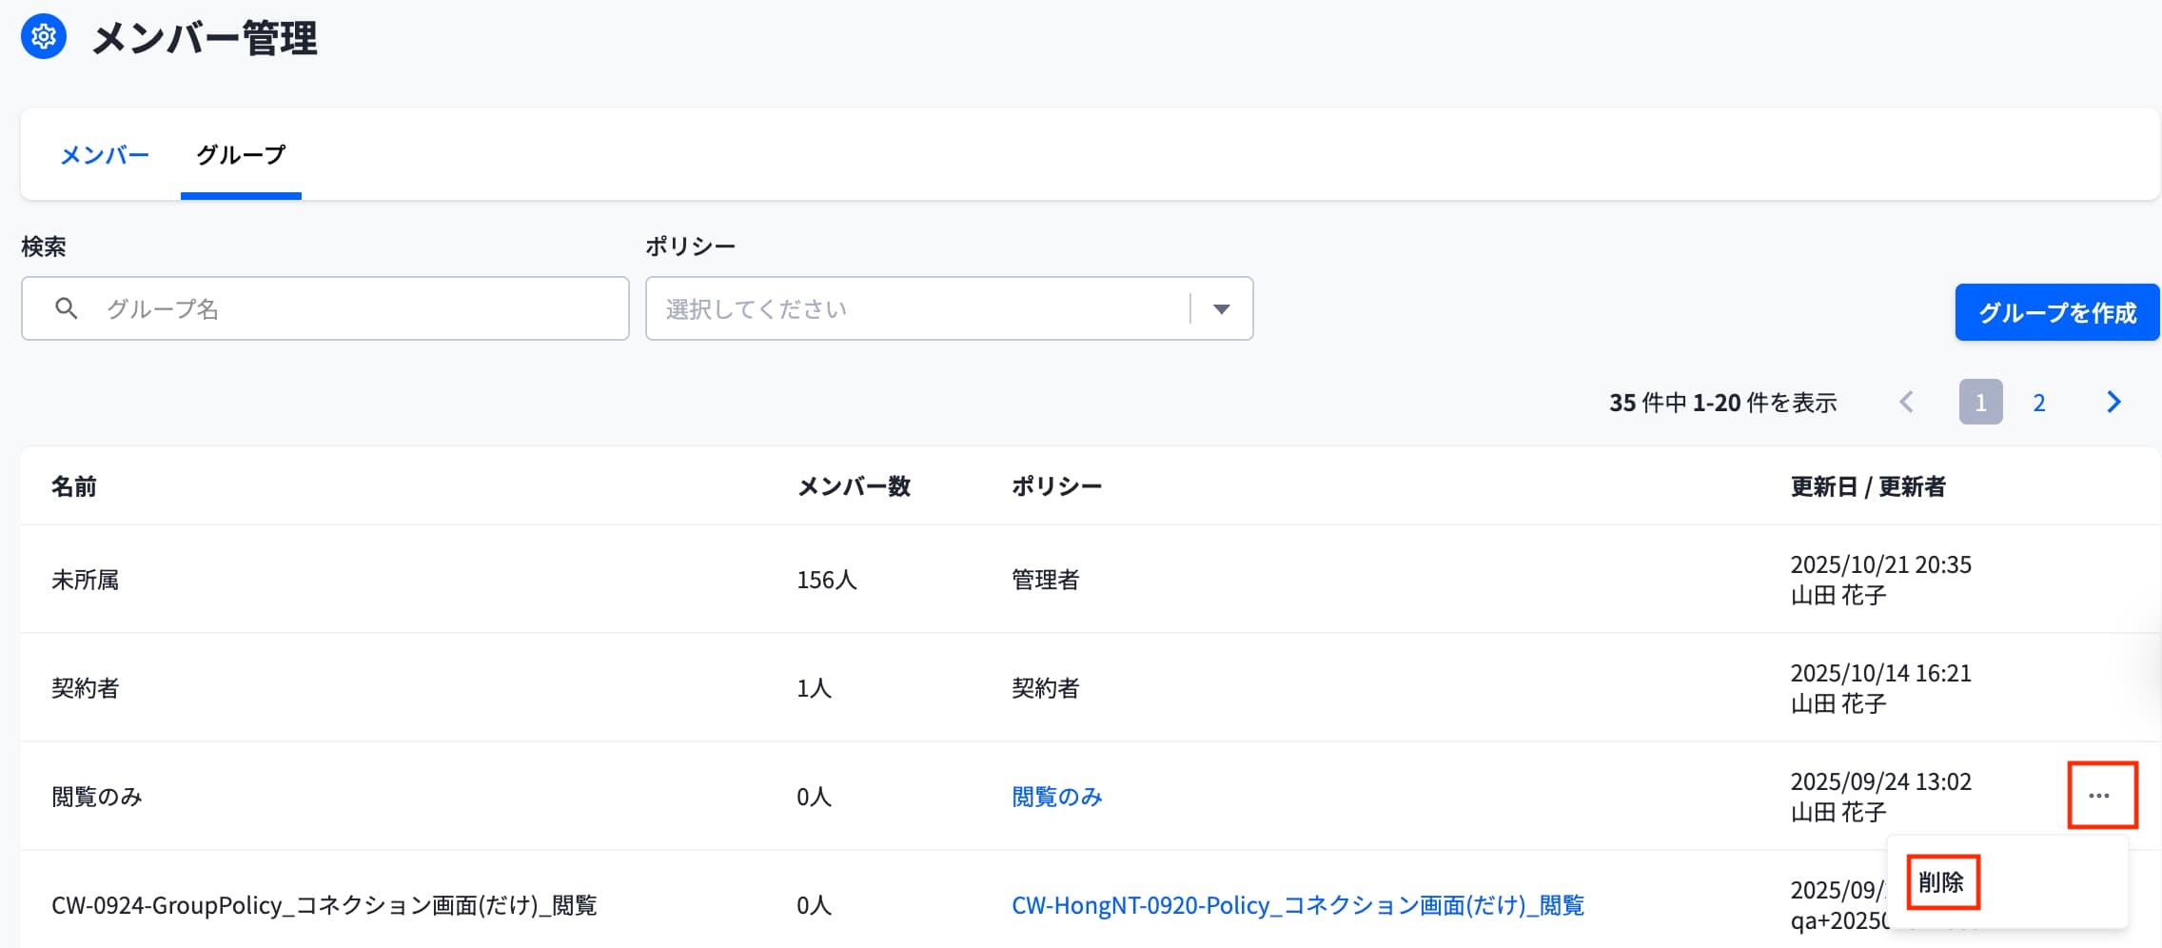Expand the ポリシー dropdown arrow
2162x948 pixels.
(1222, 308)
